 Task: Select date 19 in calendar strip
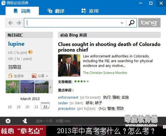click(x=19, y=107)
